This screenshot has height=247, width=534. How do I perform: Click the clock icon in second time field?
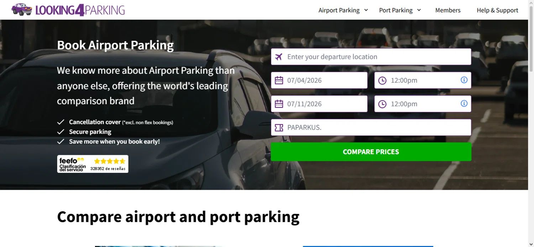tap(382, 104)
